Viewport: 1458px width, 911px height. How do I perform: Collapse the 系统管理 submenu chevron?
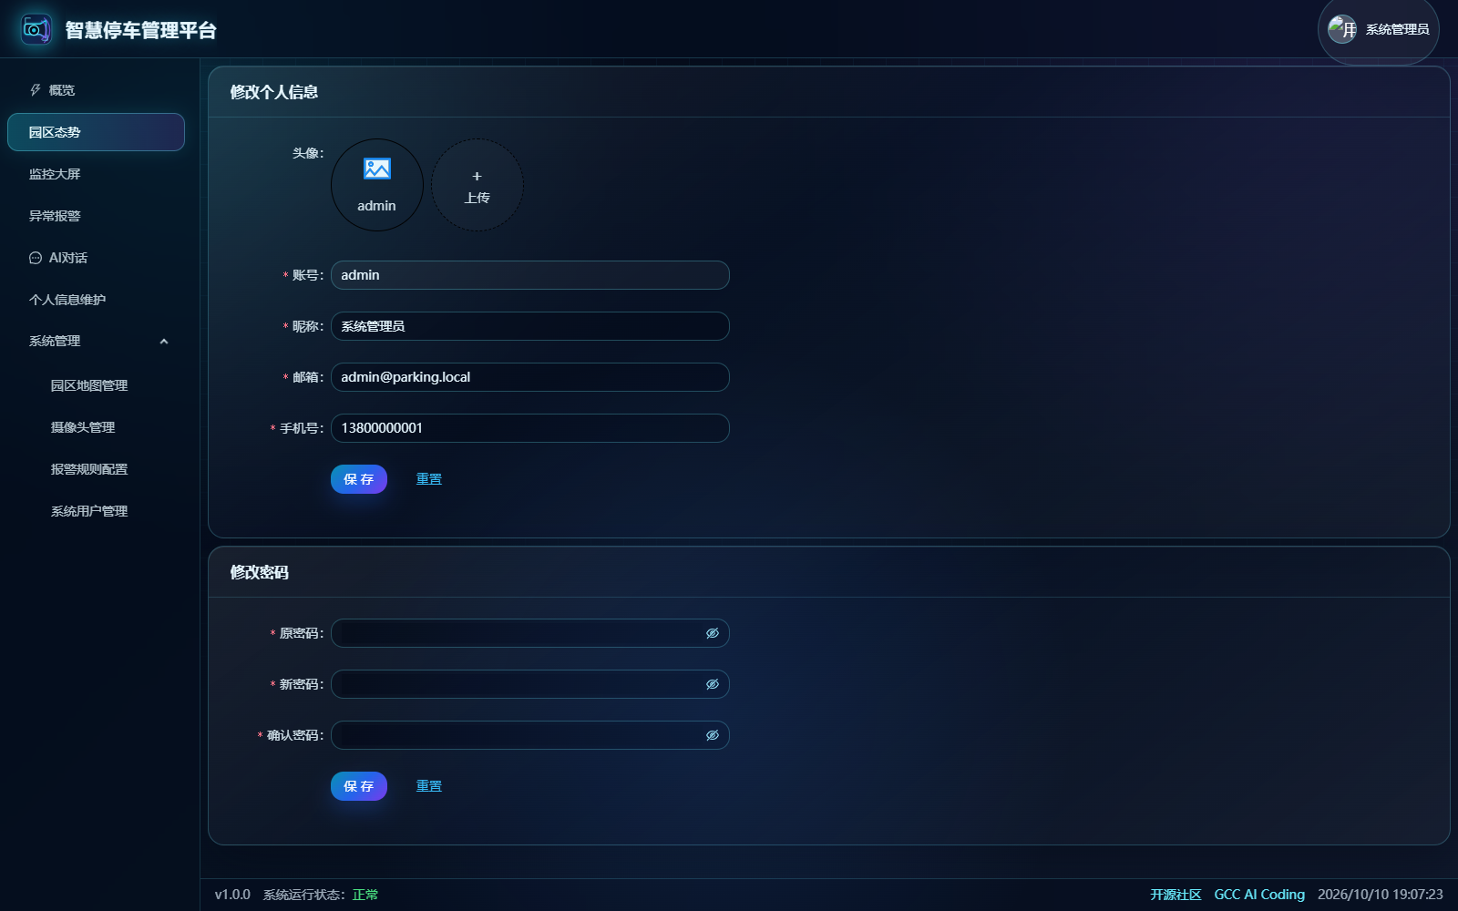(x=164, y=342)
